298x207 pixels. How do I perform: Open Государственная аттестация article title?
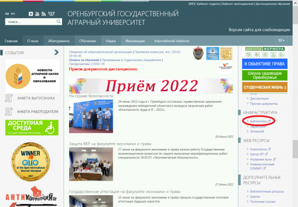pyautogui.click(x=125, y=192)
